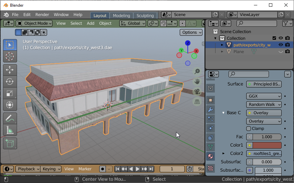Disable Collection in renders camera icon
This screenshot has height=183, width=294.
[287, 38]
